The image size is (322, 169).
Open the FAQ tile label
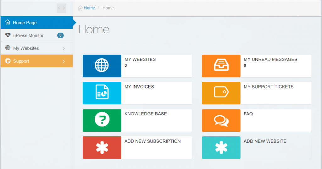pyautogui.click(x=248, y=114)
